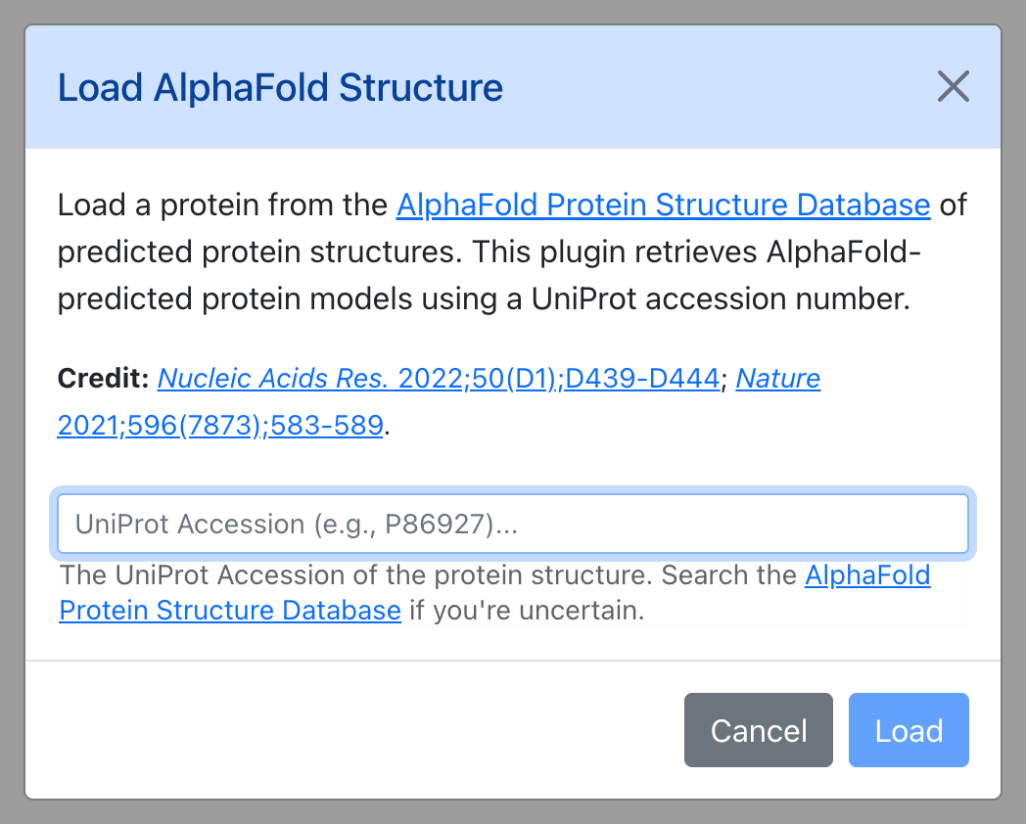Image resolution: width=1026 pixels, height=824 pixels.
Task: Open the Nucleic Acids Res. 2022 citation
Action: click(439, 378)
